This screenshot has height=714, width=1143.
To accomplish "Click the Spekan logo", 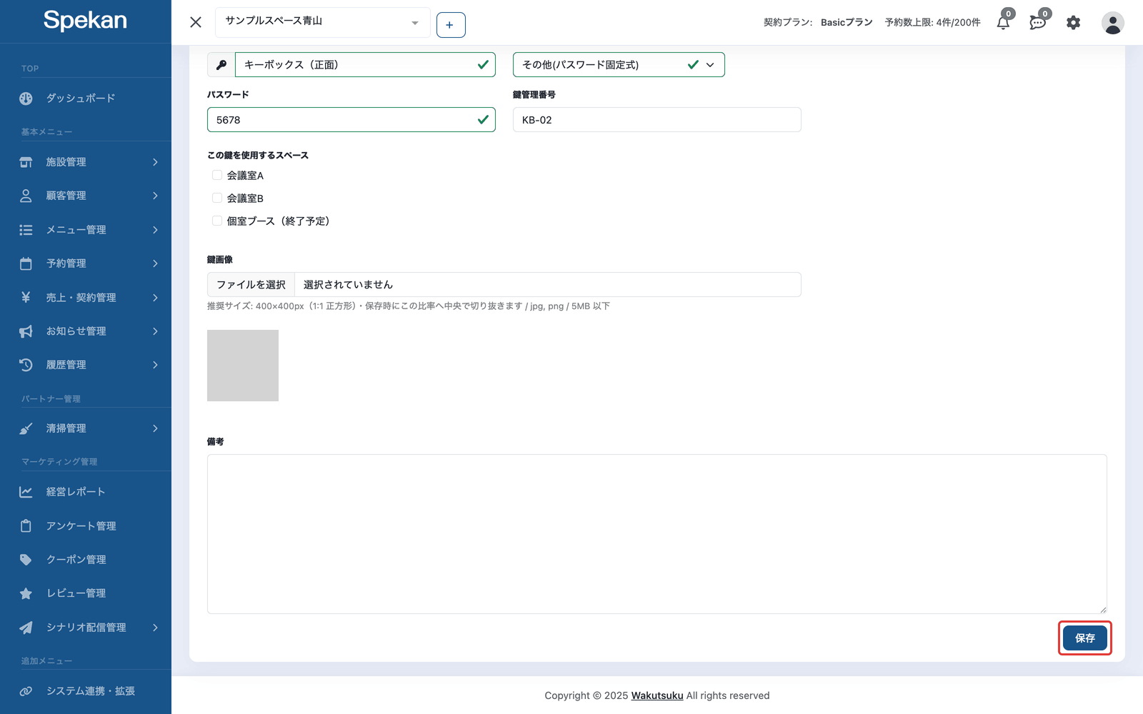I will coord(85,21).
